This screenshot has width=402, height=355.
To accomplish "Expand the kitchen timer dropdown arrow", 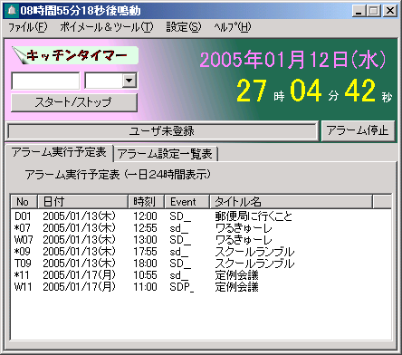I will [129, 81].
